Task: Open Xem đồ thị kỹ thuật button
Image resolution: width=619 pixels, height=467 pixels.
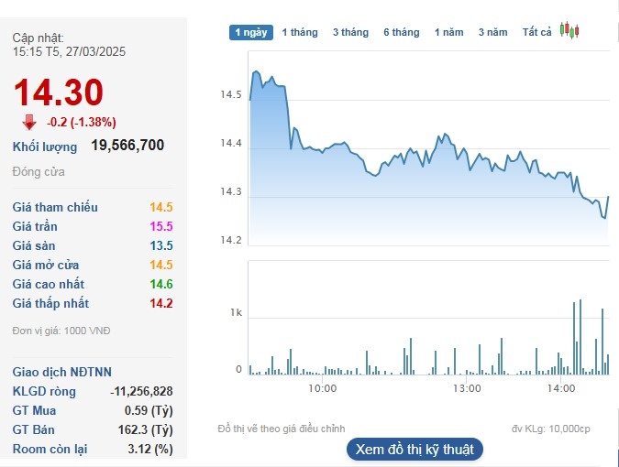Action: 415,449
